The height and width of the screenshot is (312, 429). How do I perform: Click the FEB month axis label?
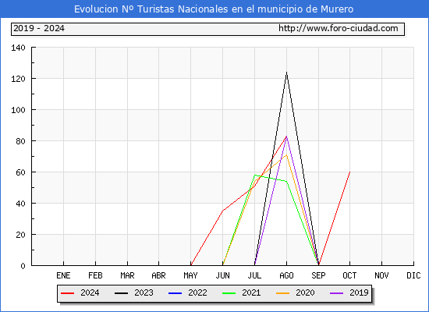(95, 275)
